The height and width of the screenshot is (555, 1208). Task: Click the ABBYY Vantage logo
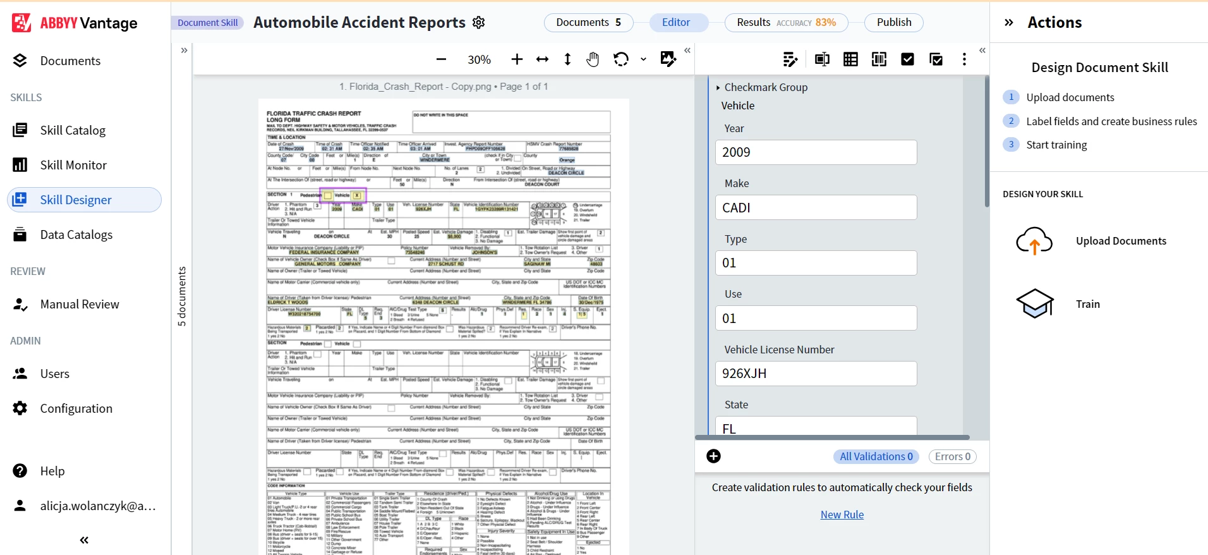(75, 23)
